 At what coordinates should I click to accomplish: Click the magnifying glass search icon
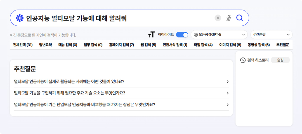239,18
